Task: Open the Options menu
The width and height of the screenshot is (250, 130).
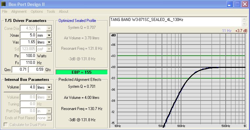Action: [x=37, y=11]
